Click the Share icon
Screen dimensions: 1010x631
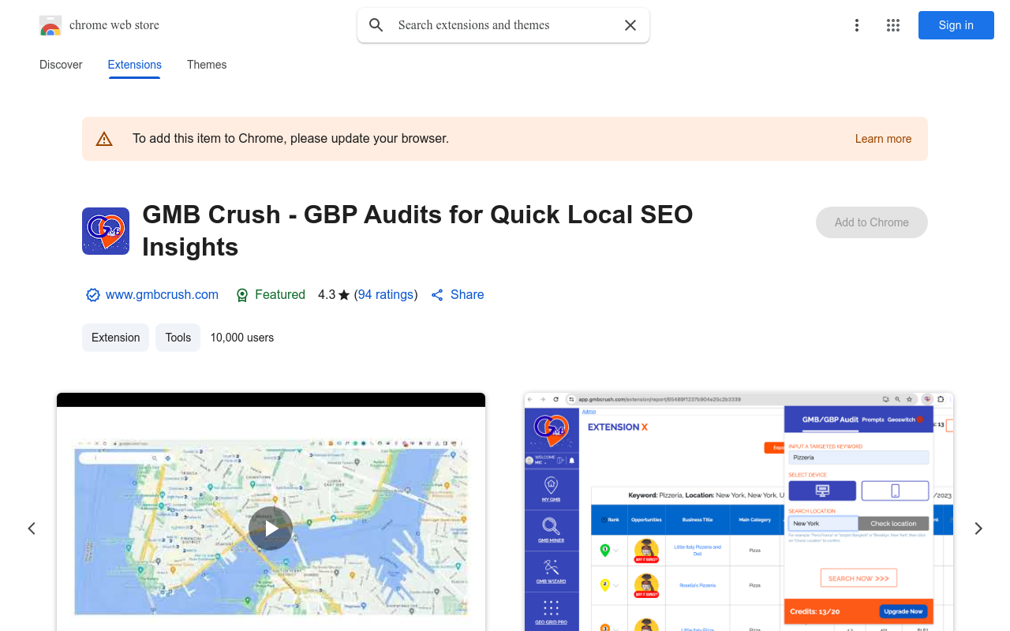point(437,295)
